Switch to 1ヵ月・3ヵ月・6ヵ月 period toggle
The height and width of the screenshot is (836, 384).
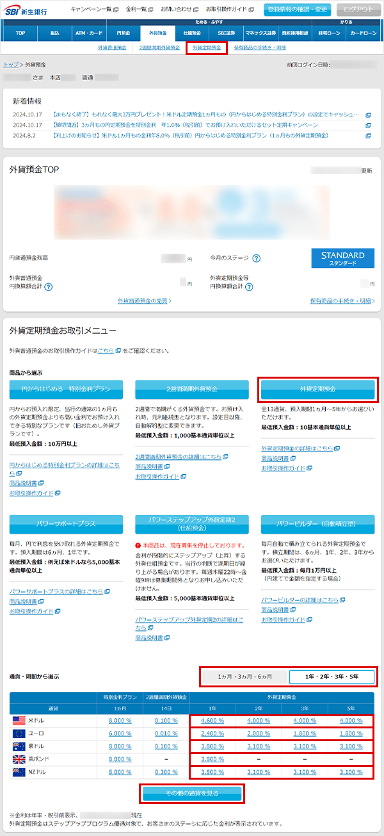pyautogui.click(x=244, y=676)
